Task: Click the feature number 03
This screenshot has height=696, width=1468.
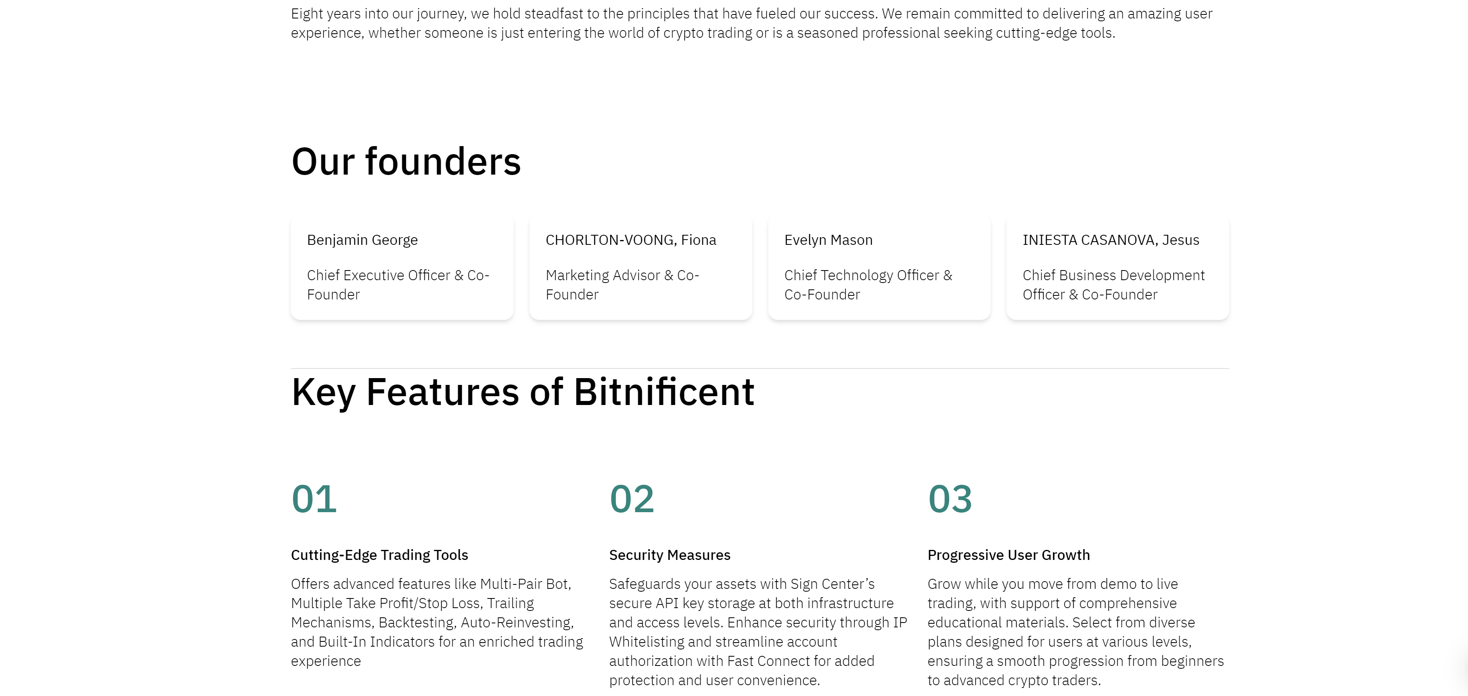Action: coord(949,499)
